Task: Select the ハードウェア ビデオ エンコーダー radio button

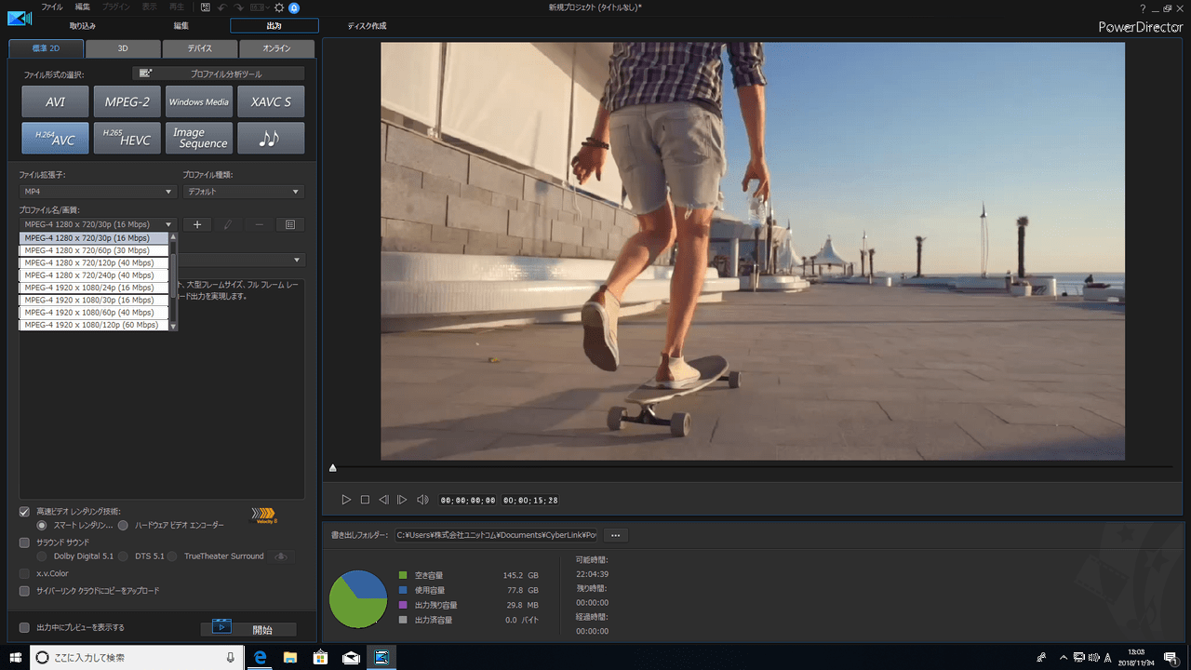Action: point(123,526)
